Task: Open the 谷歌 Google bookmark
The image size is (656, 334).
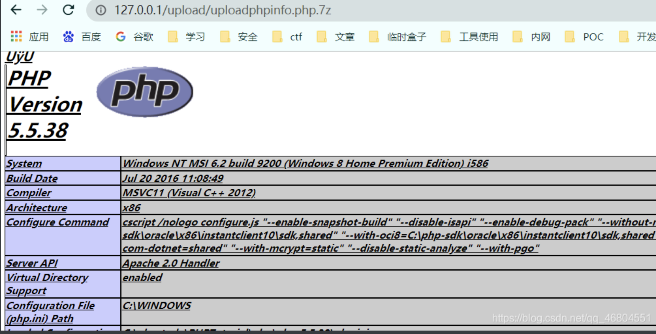Action: coord(134,37)
